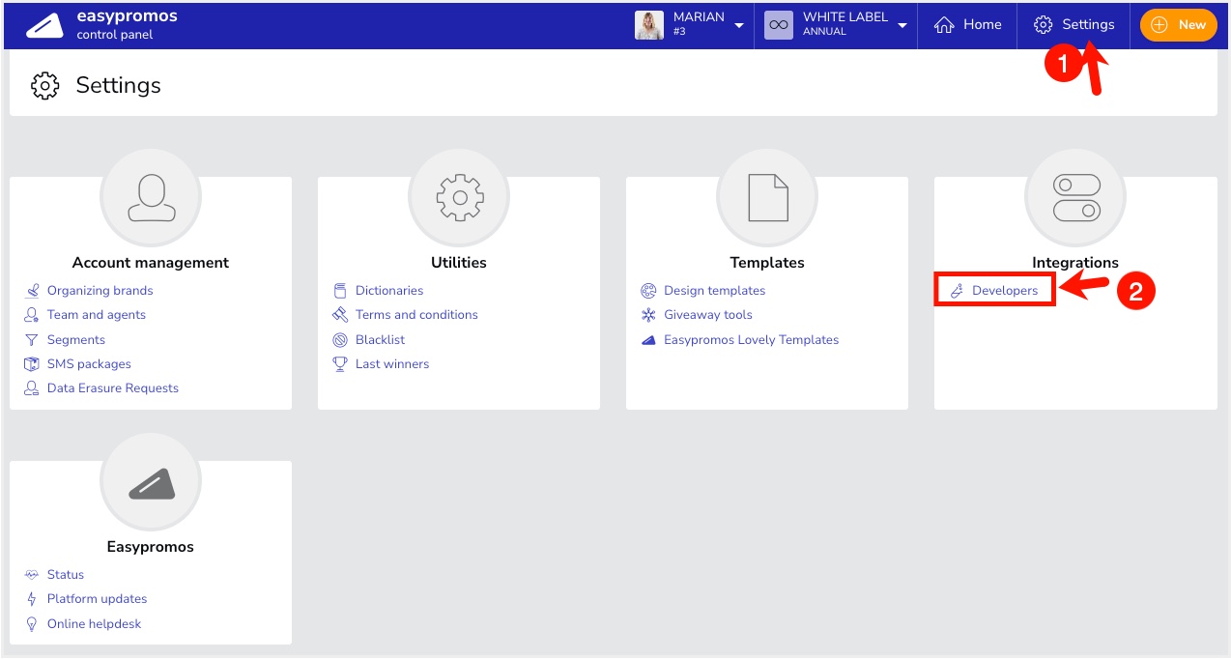This screenshot has height=659, width=1231.
Task: Open Platform updates link
Action: pyautogui.click(x=98, y=599)
